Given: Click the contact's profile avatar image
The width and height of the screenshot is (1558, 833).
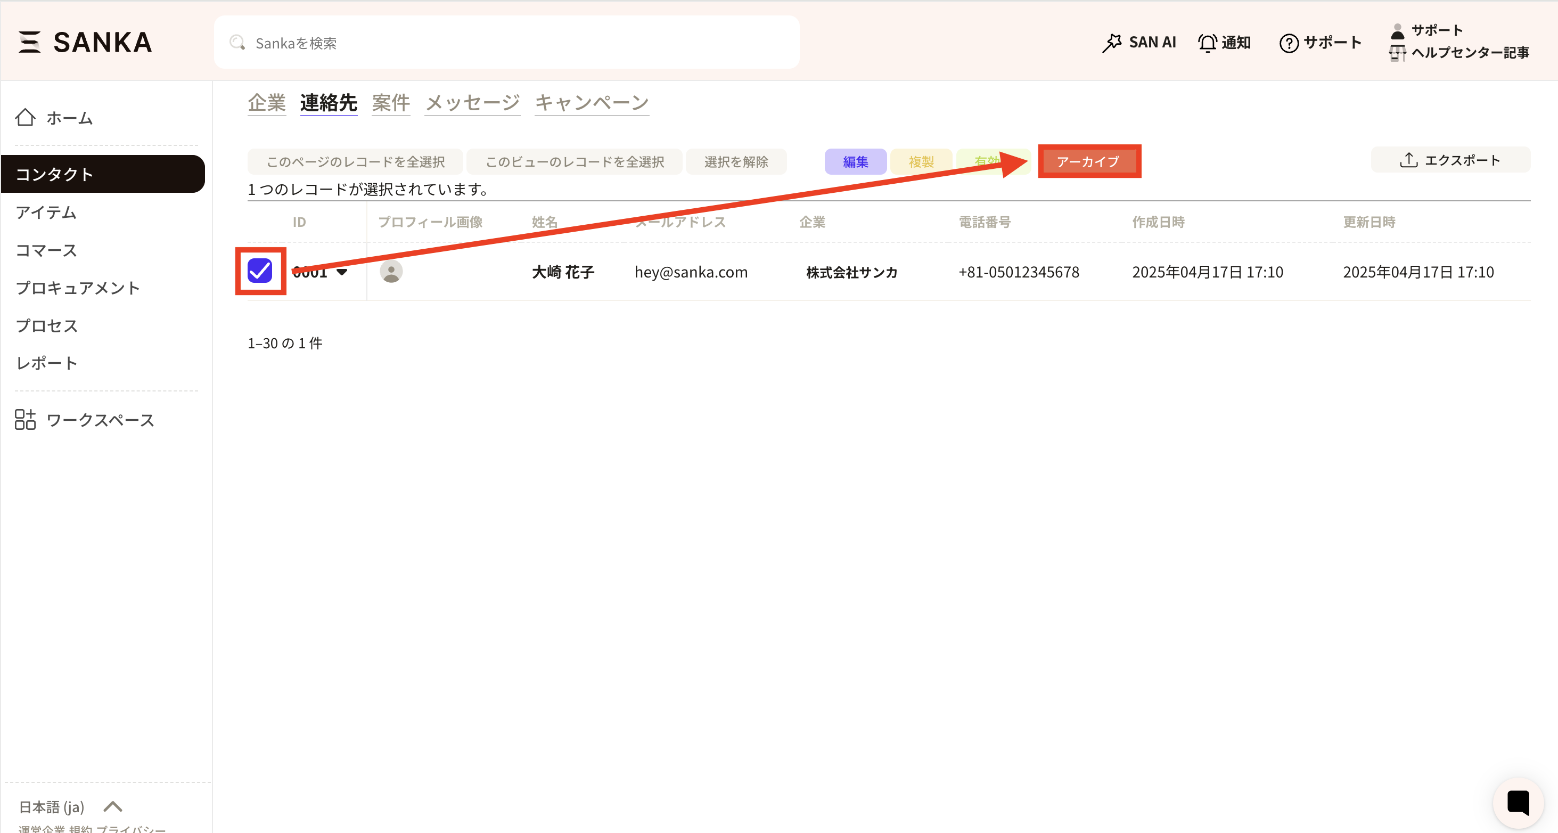Looking at the screenshot, I should tap(391, 272).
